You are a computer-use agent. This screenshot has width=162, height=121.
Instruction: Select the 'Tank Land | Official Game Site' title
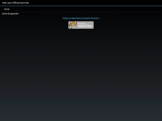pos(15,3)
